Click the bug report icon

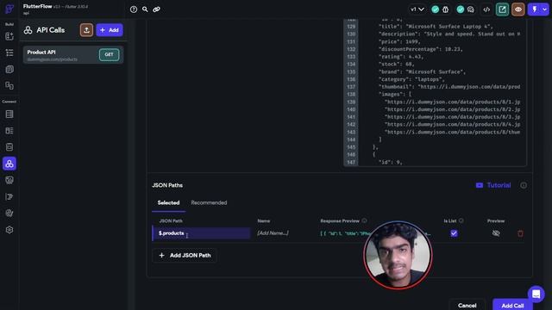[x=446, y=9]
